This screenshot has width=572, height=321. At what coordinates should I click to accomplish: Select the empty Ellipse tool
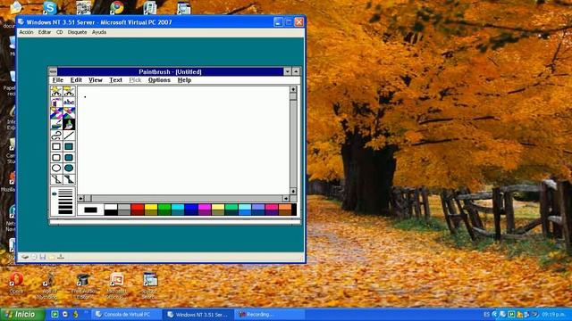[56, 169]
